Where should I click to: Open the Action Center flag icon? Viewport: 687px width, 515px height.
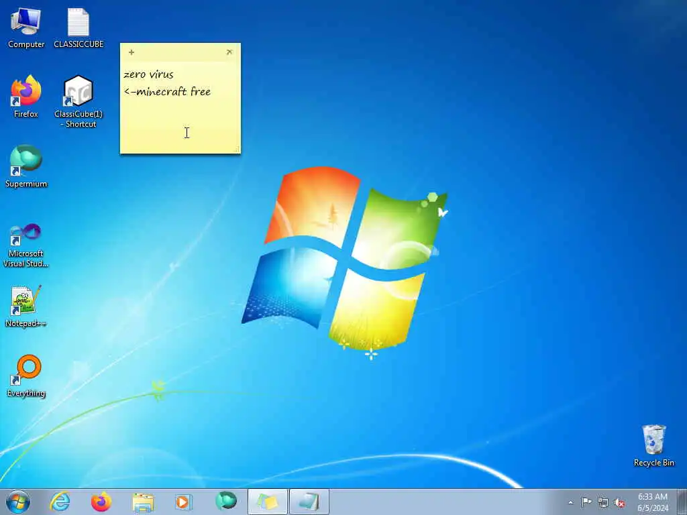click(x=586, y=502)
